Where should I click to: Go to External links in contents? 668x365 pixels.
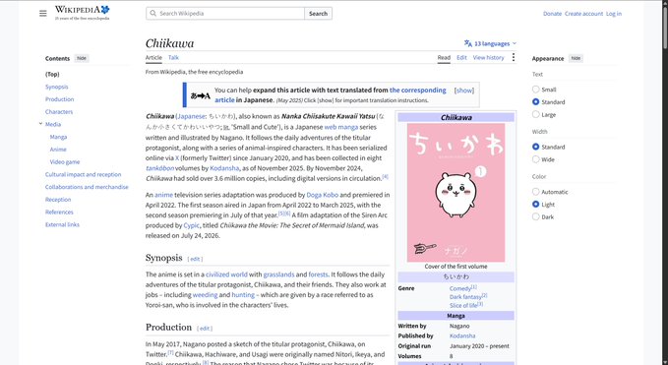(x=62, y=224)
